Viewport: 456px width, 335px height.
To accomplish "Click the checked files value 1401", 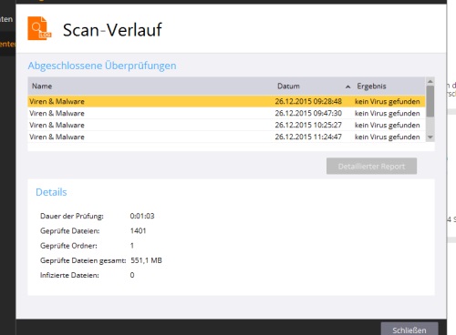I will [x=139, y=231].
